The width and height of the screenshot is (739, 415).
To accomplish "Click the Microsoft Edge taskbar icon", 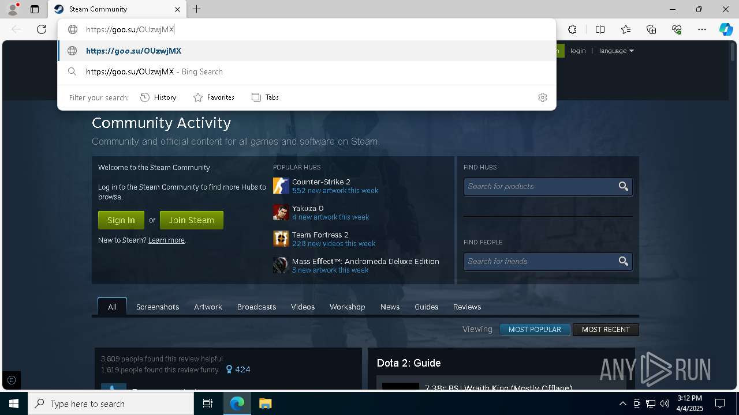I will 237,403.
